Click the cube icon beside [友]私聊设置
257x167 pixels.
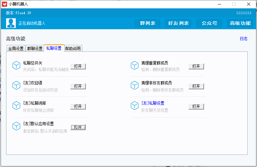(135, 106)
